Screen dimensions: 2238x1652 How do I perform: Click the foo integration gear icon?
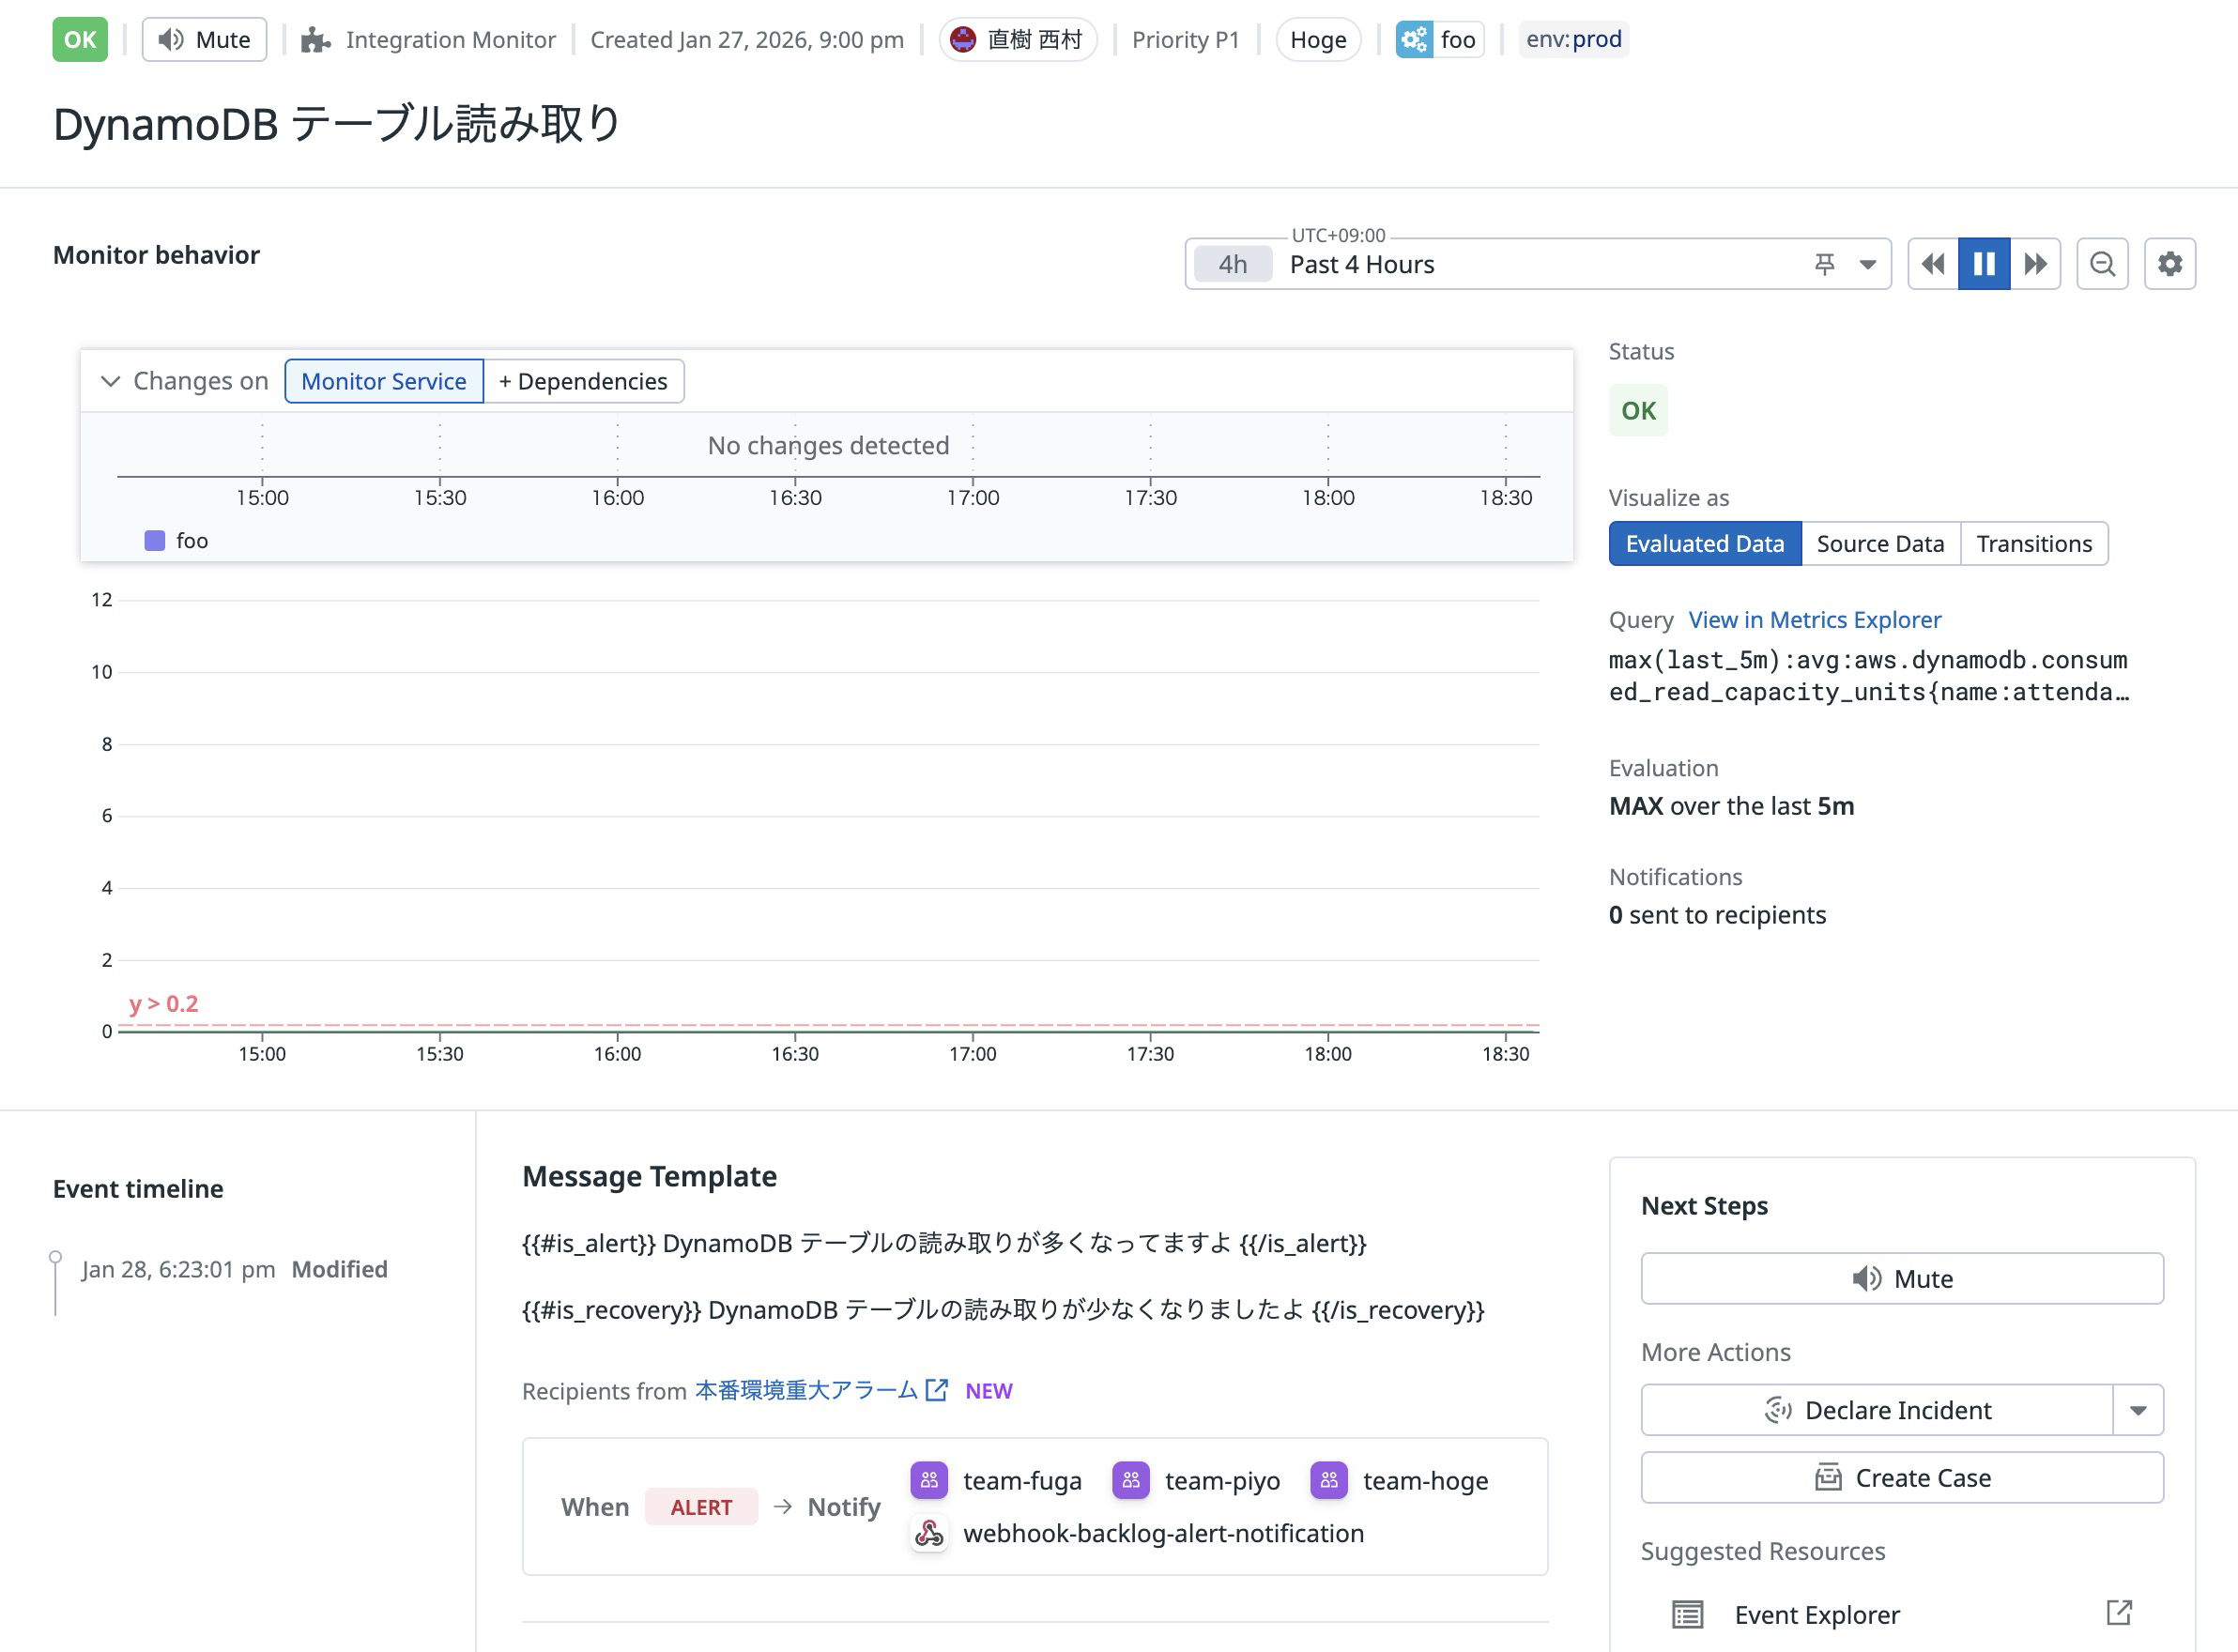(x=1414, y=40)
